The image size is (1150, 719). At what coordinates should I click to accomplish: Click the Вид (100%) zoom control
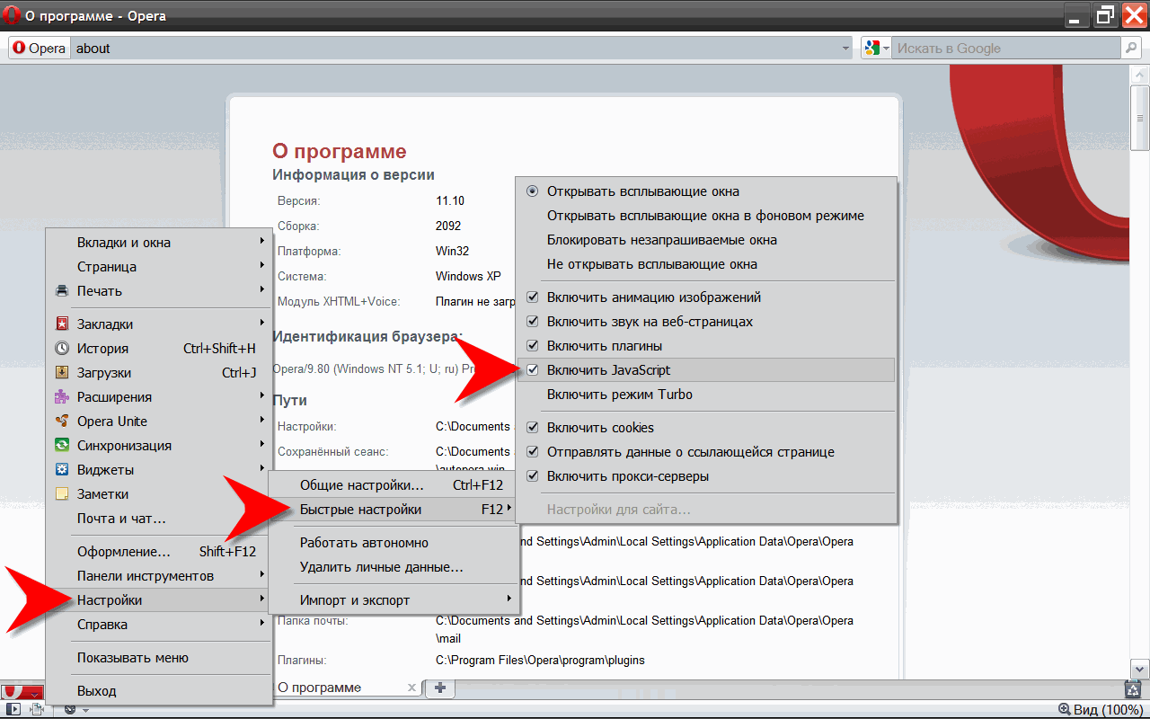(x=1100, y=710)
